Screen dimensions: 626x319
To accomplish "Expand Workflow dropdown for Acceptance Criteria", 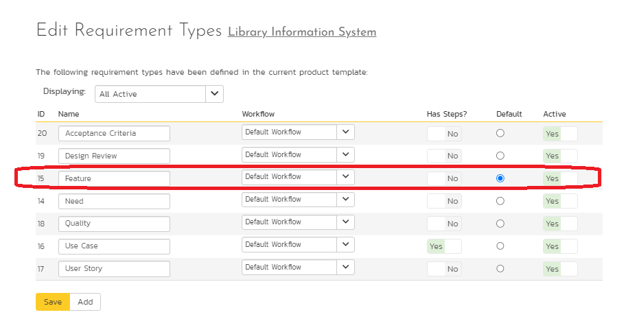I will point(298,132).
